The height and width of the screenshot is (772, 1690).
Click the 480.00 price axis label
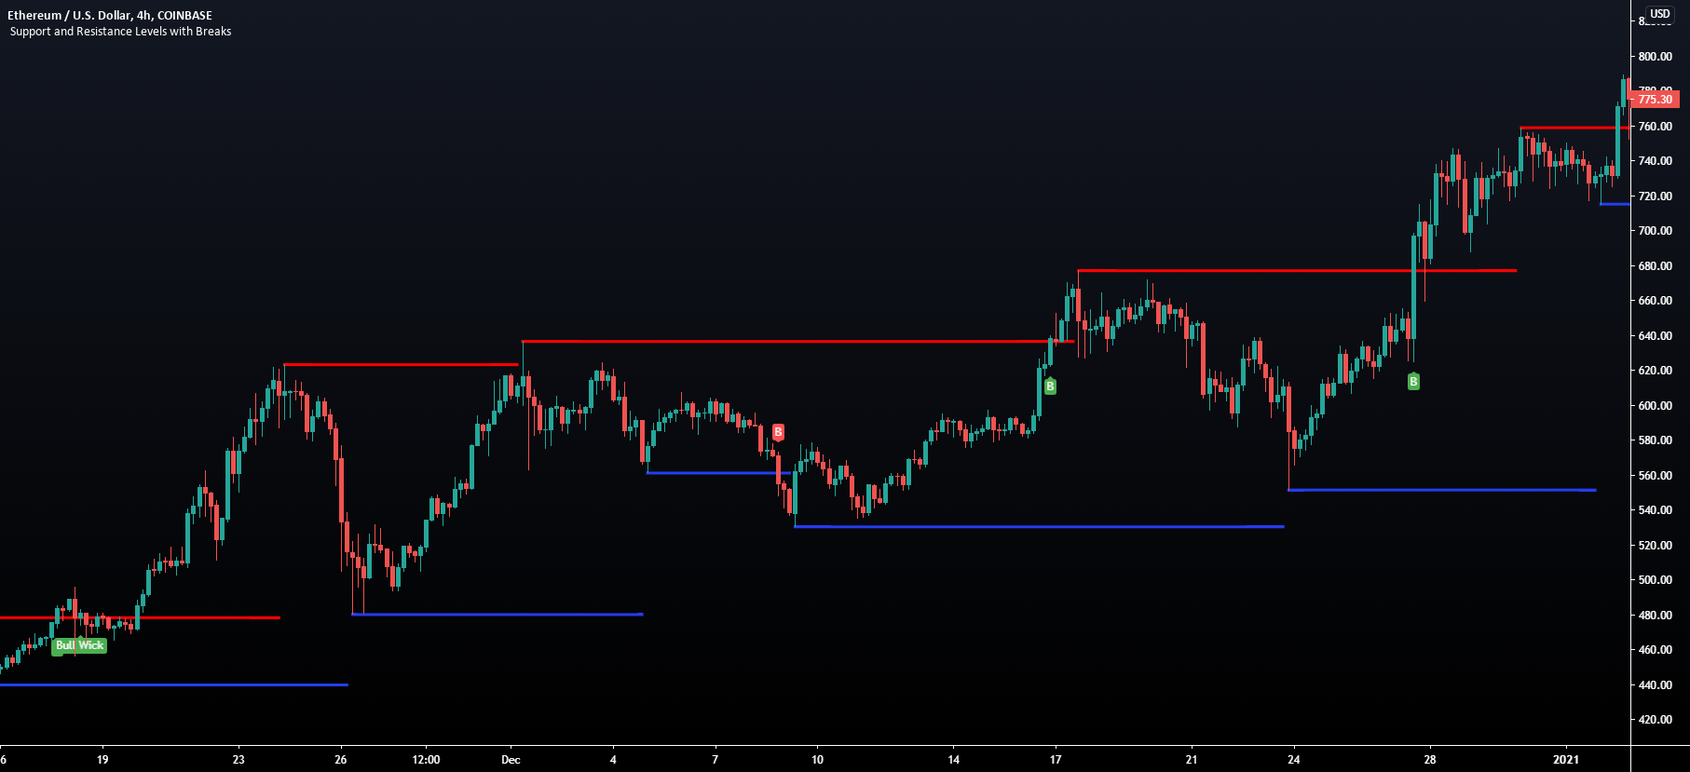click(1656, 616)
